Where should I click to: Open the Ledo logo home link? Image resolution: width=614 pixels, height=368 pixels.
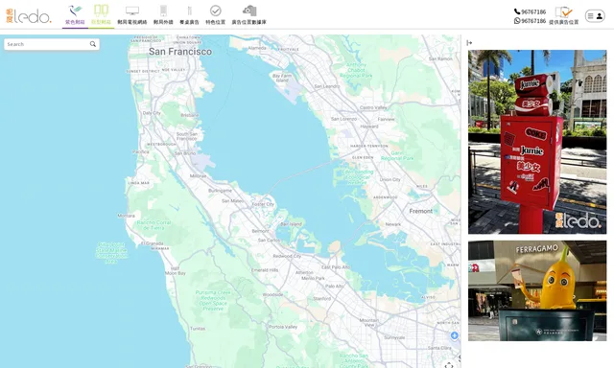[29, 15]
